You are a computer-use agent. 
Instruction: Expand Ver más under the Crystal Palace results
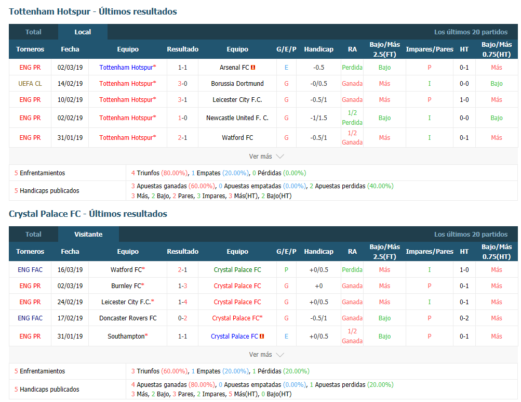[x=266, y=355]
